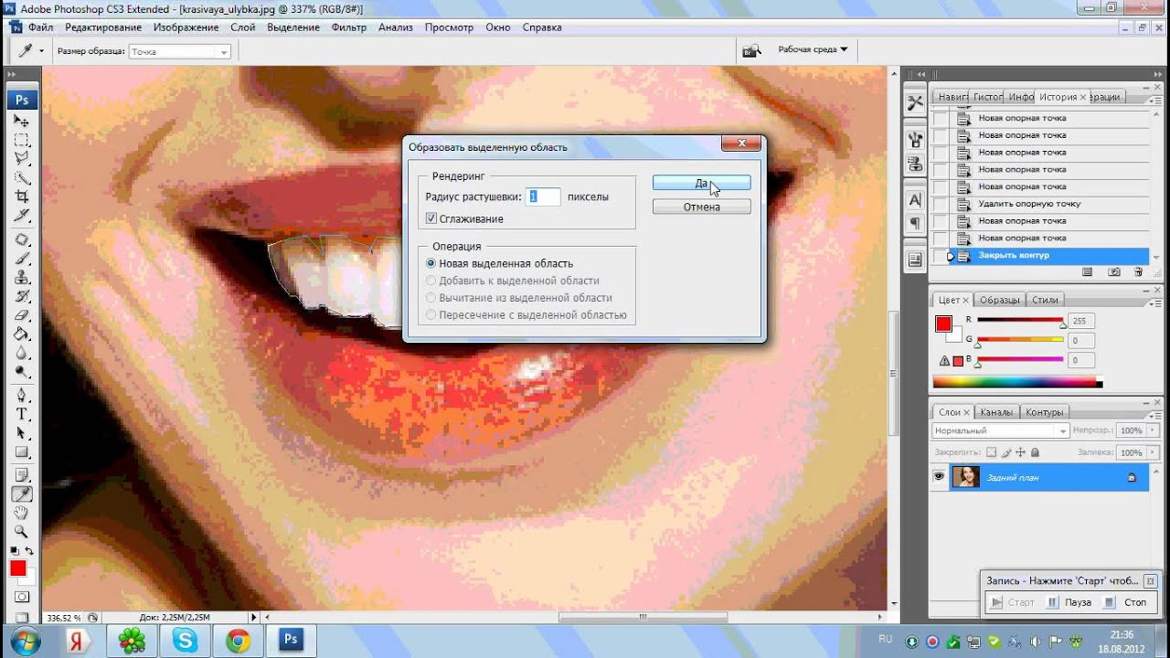The width and height of the screenshot is (1170, 658).
Task: Select the Hand tool
Action: click(x=22, y=514)
